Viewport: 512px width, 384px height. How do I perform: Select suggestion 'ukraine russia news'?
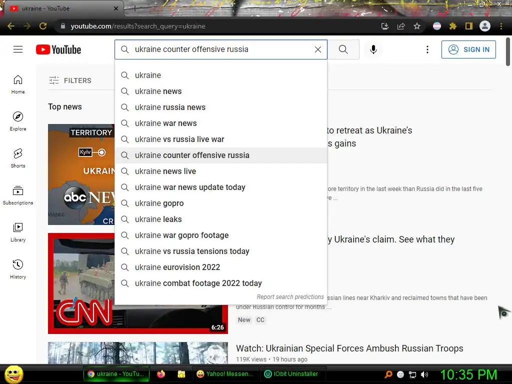coord(221,107)
